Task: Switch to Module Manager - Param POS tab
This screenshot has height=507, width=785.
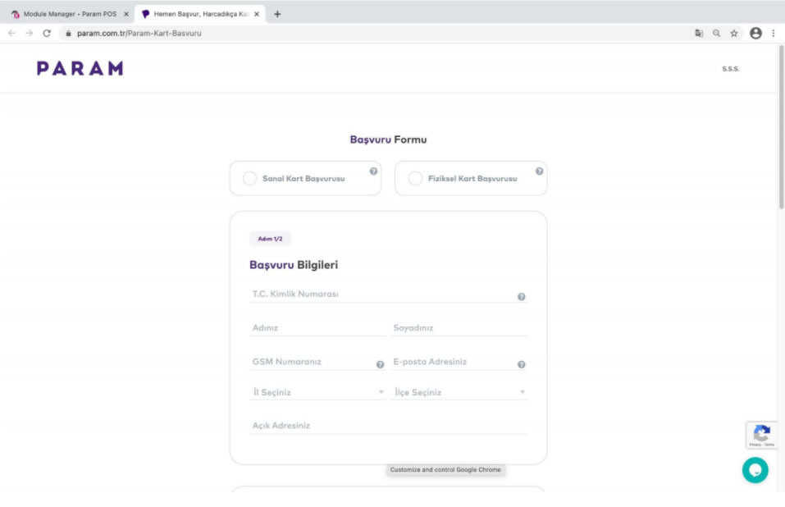Action: click(x=70, y=14)
